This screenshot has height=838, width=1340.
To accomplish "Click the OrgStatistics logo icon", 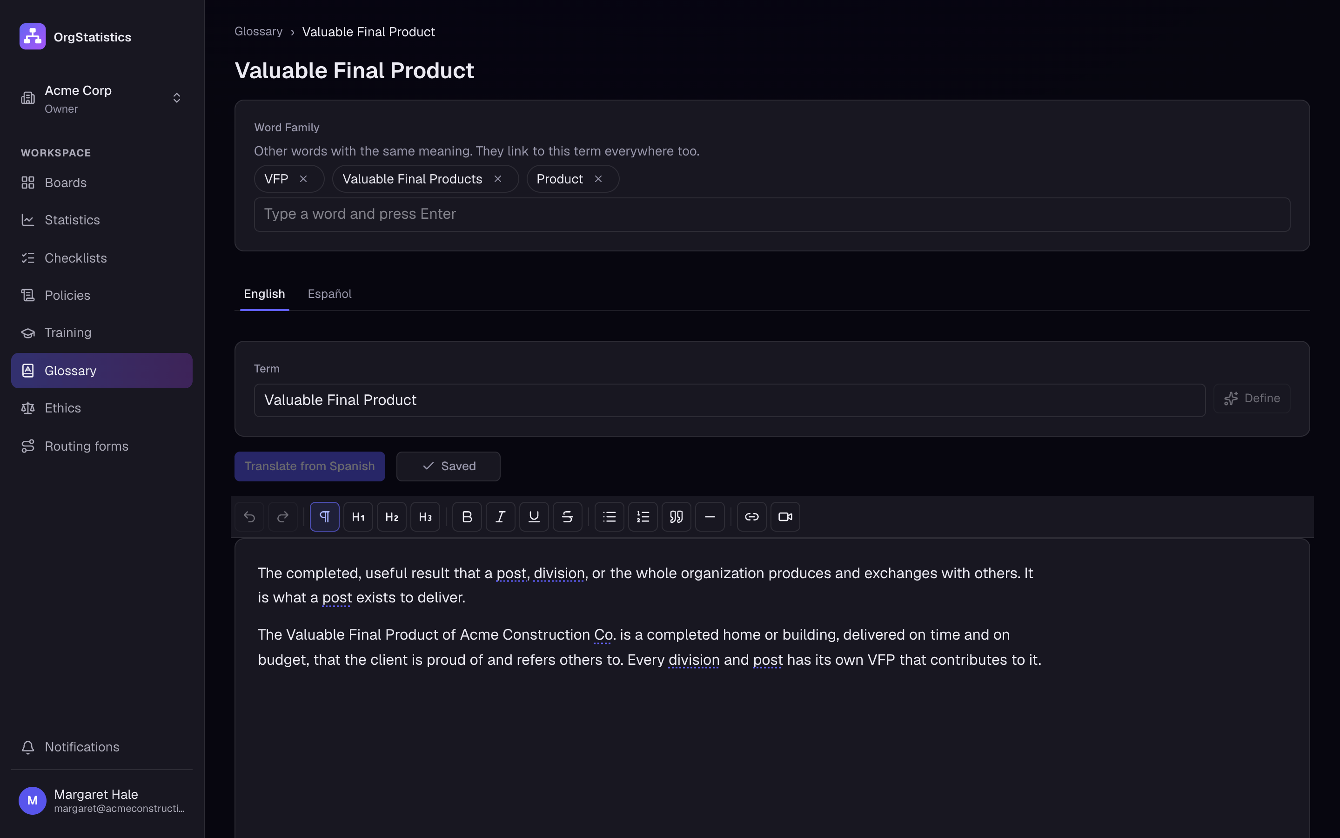I will pos(33,37).
